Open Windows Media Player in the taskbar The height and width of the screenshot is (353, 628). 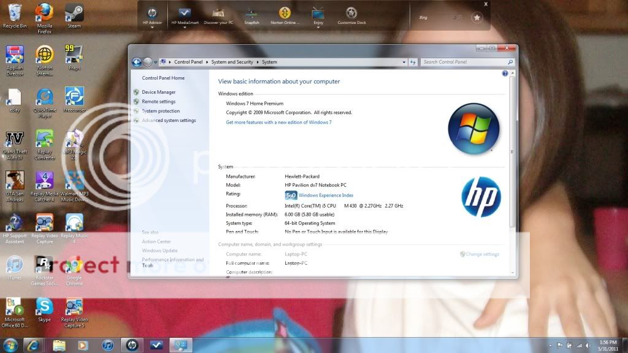83,345
